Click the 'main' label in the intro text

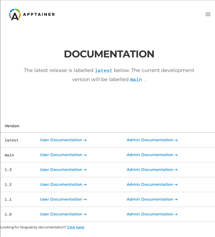tap(136, 80)
